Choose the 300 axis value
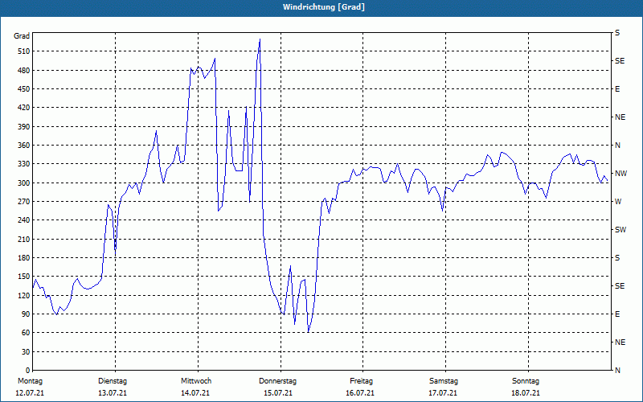Screen dimensions: 643x402 point(24,183)
